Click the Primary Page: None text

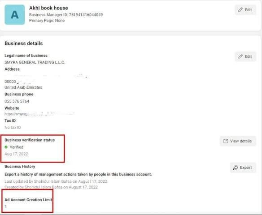point(47,21)
